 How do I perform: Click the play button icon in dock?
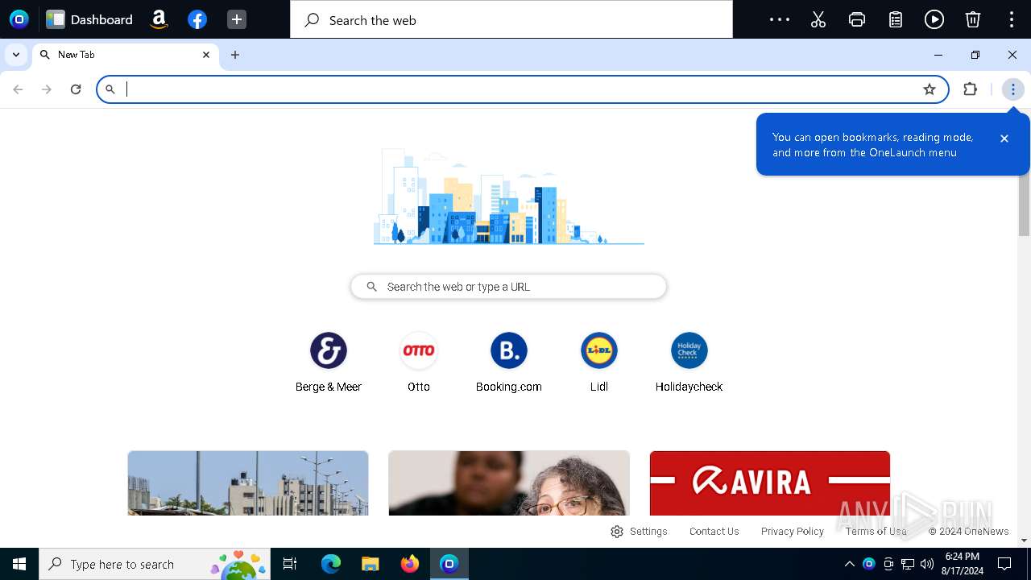pos(934,19)
